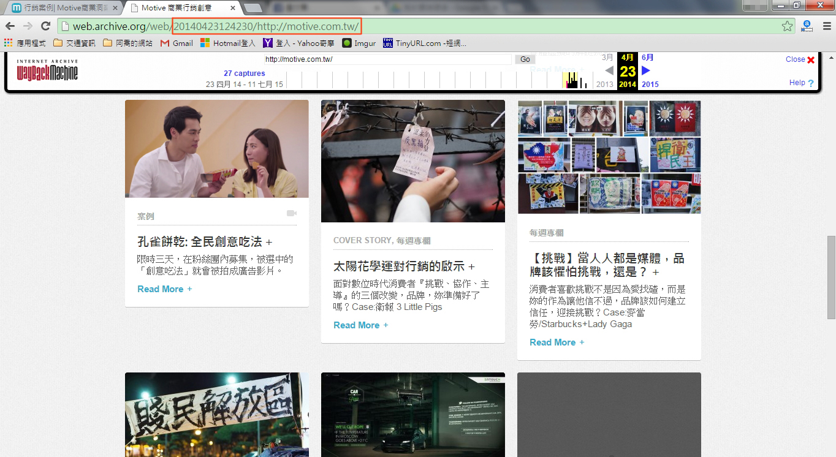Viewport: 836px width, 457px height.
Task: Click the Wayback Machine logo
Action: pyautogui.click(x=47, y=70)
